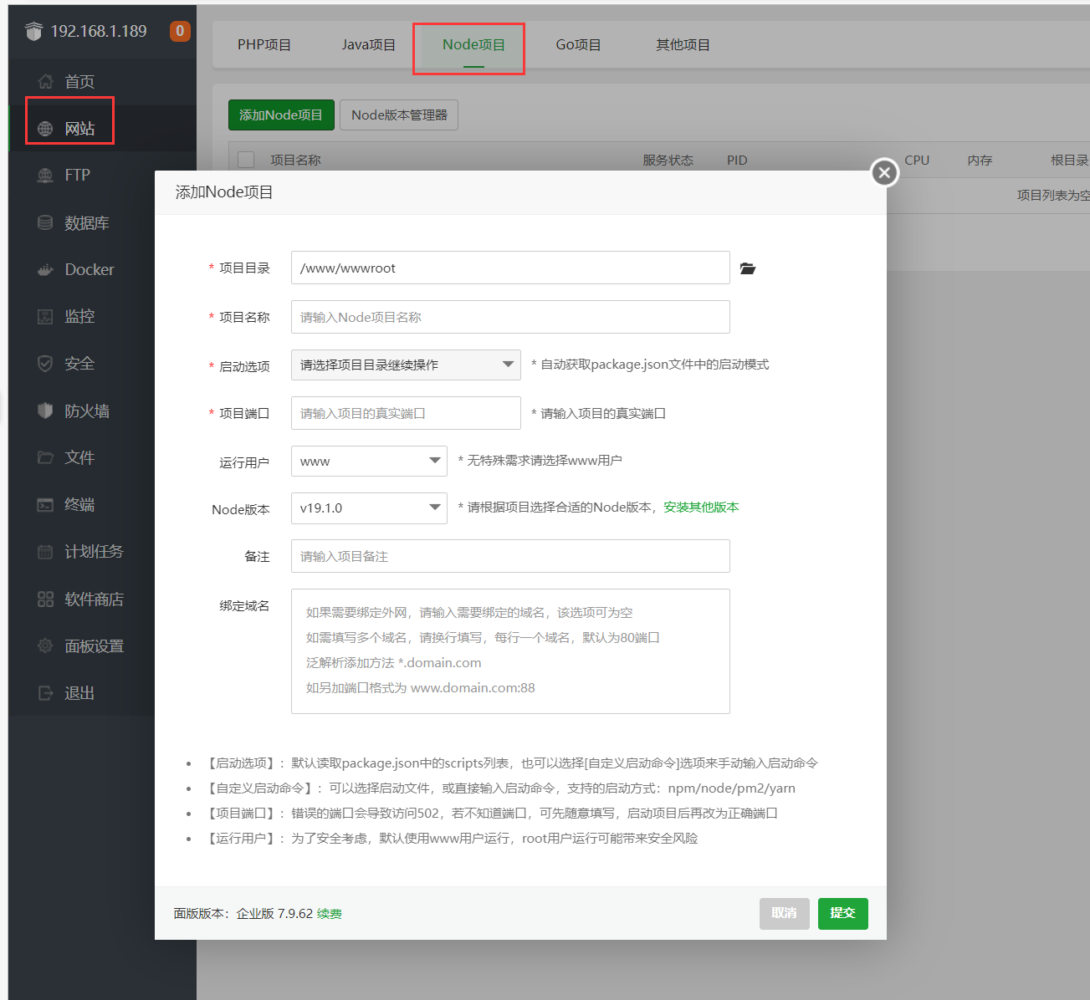Open the Node版本 v19.1.0 dropdown
The image size is (1090, 1000).
click(369, 508)
